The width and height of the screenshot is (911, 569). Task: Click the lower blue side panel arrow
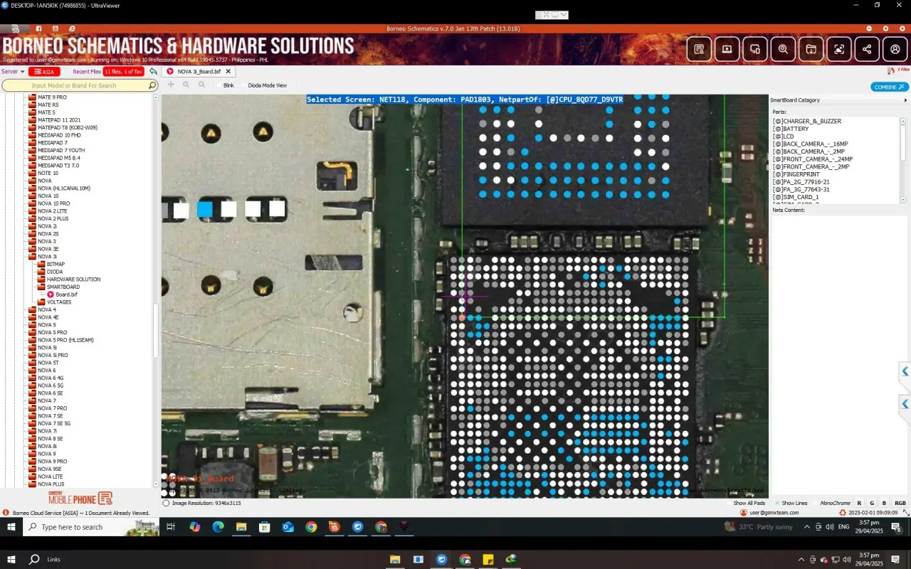coord(905,404)
